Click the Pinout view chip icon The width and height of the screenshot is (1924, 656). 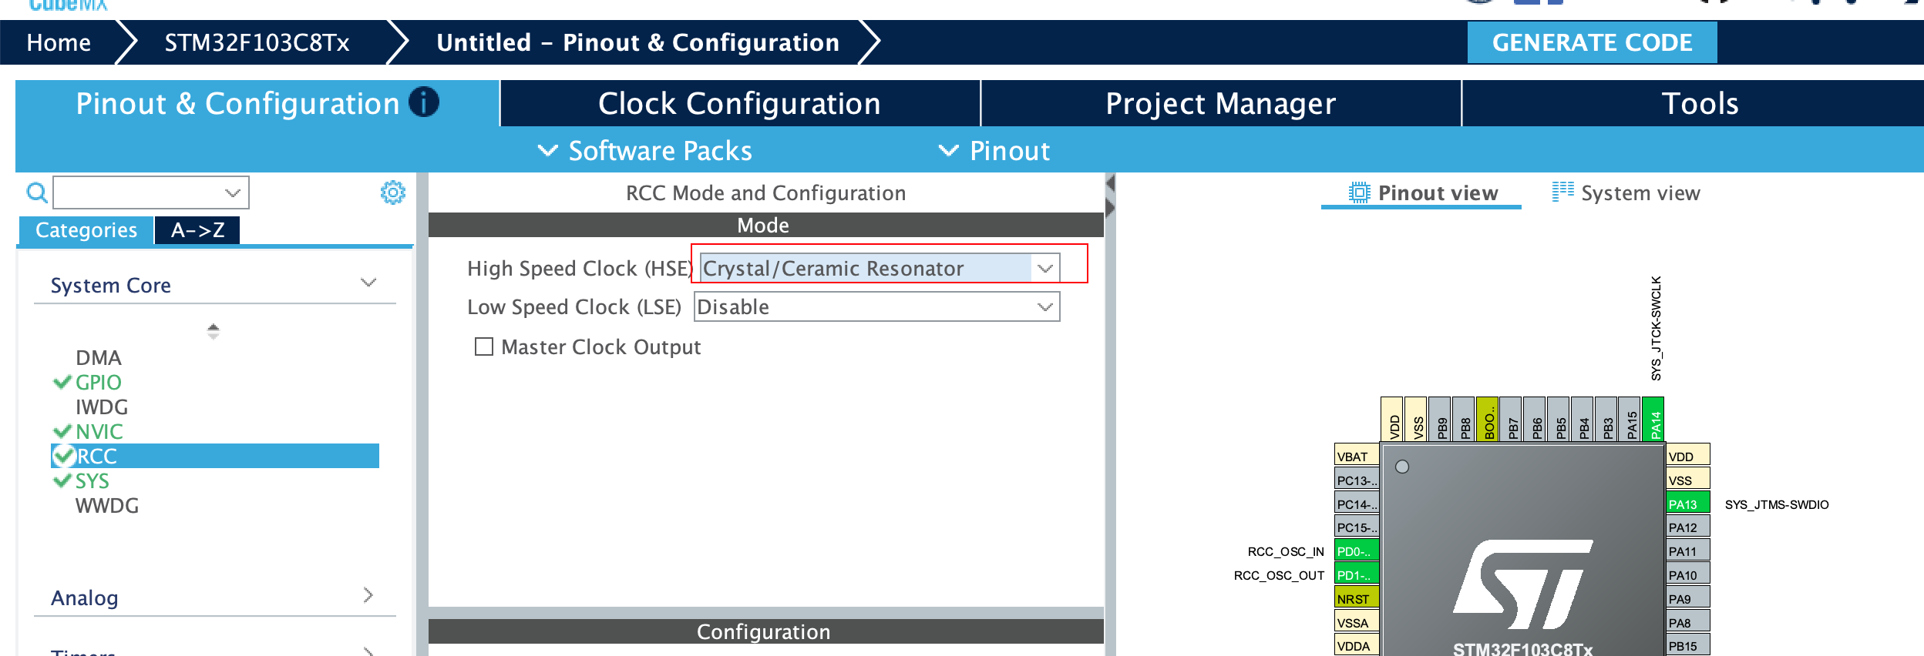point(1359,192)
